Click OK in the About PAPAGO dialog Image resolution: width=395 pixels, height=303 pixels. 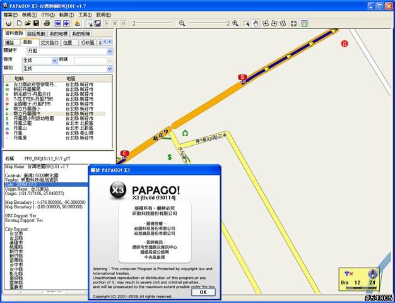(x=203, y=292)
